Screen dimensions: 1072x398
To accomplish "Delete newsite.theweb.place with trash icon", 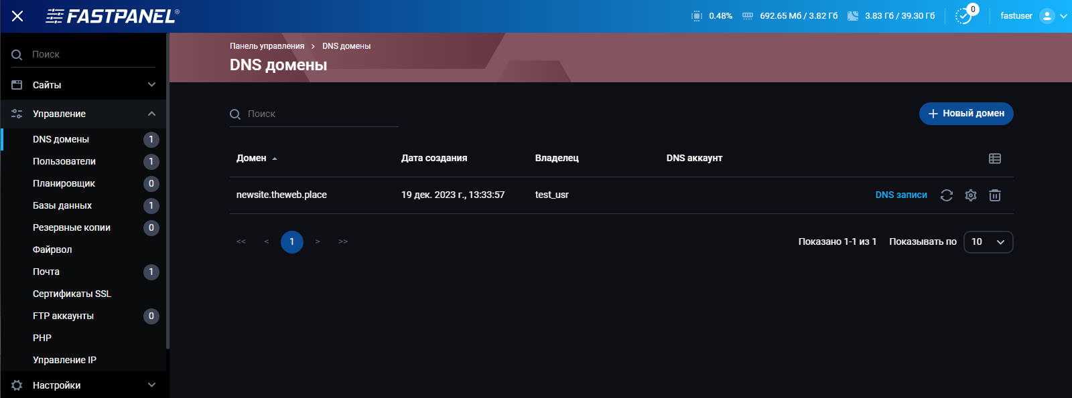I will [995, 195].
